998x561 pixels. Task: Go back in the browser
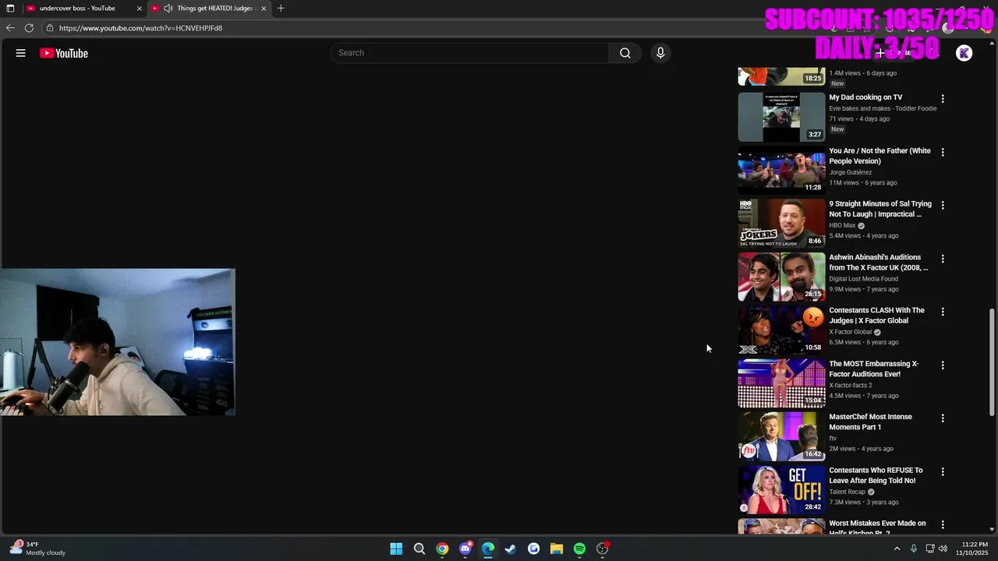(x=10, y=28)
